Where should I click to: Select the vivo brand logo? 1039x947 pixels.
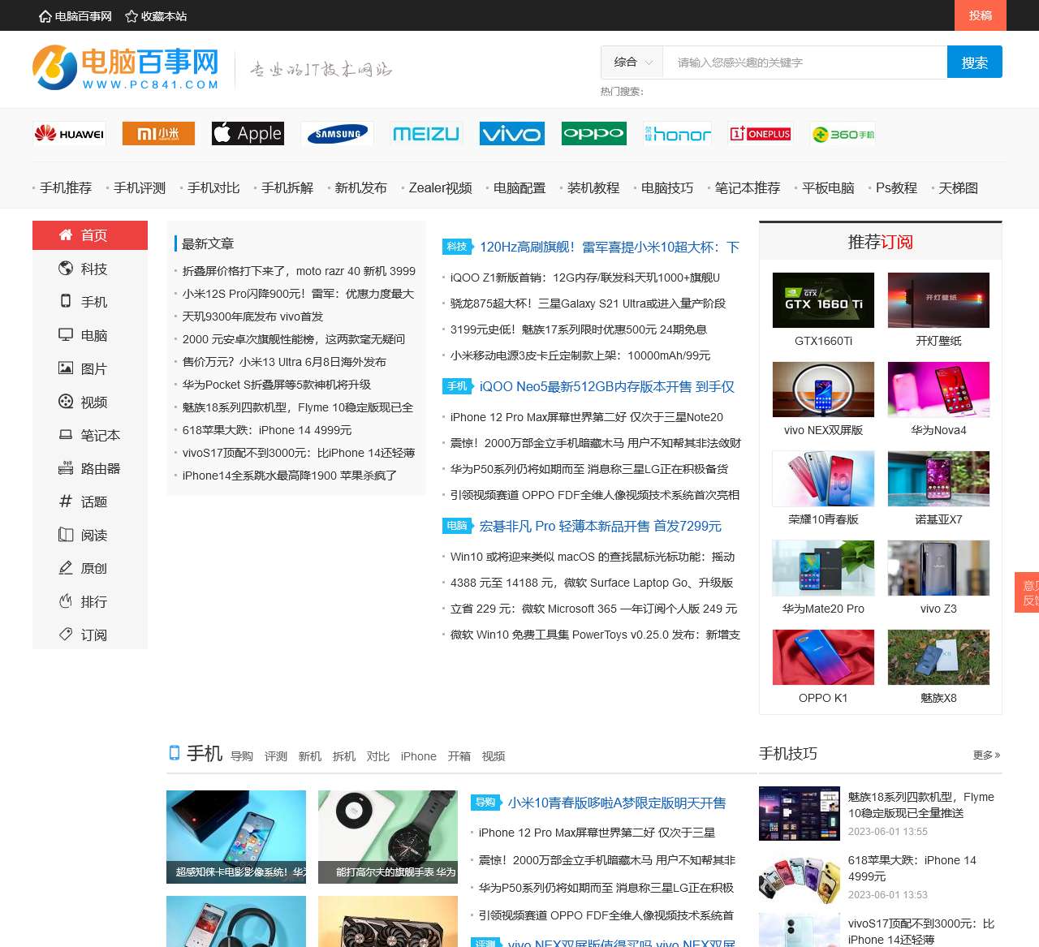[512, 134]
